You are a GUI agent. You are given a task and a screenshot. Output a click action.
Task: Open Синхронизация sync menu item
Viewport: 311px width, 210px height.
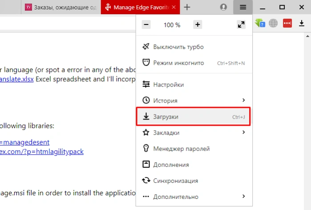194,181
